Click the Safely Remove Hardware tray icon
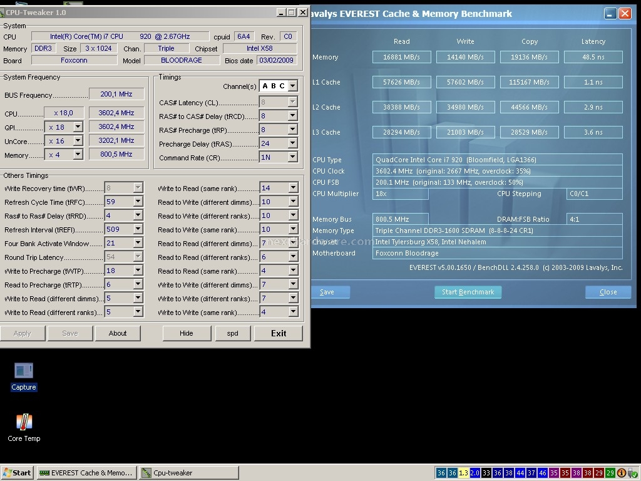Image resolution: width=641 pixels, height=481 pixels. pyautogui.click(x=633, y=473)
